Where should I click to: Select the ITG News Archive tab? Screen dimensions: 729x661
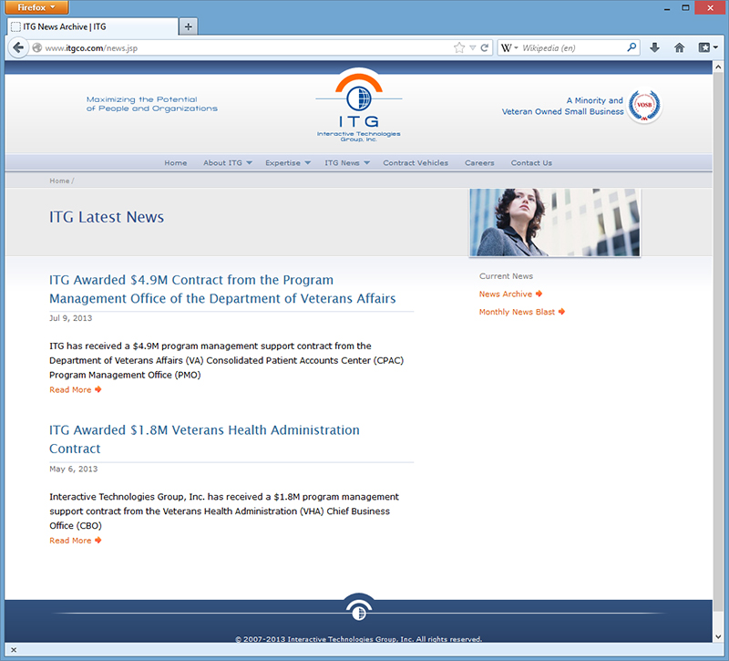(93, 26)
